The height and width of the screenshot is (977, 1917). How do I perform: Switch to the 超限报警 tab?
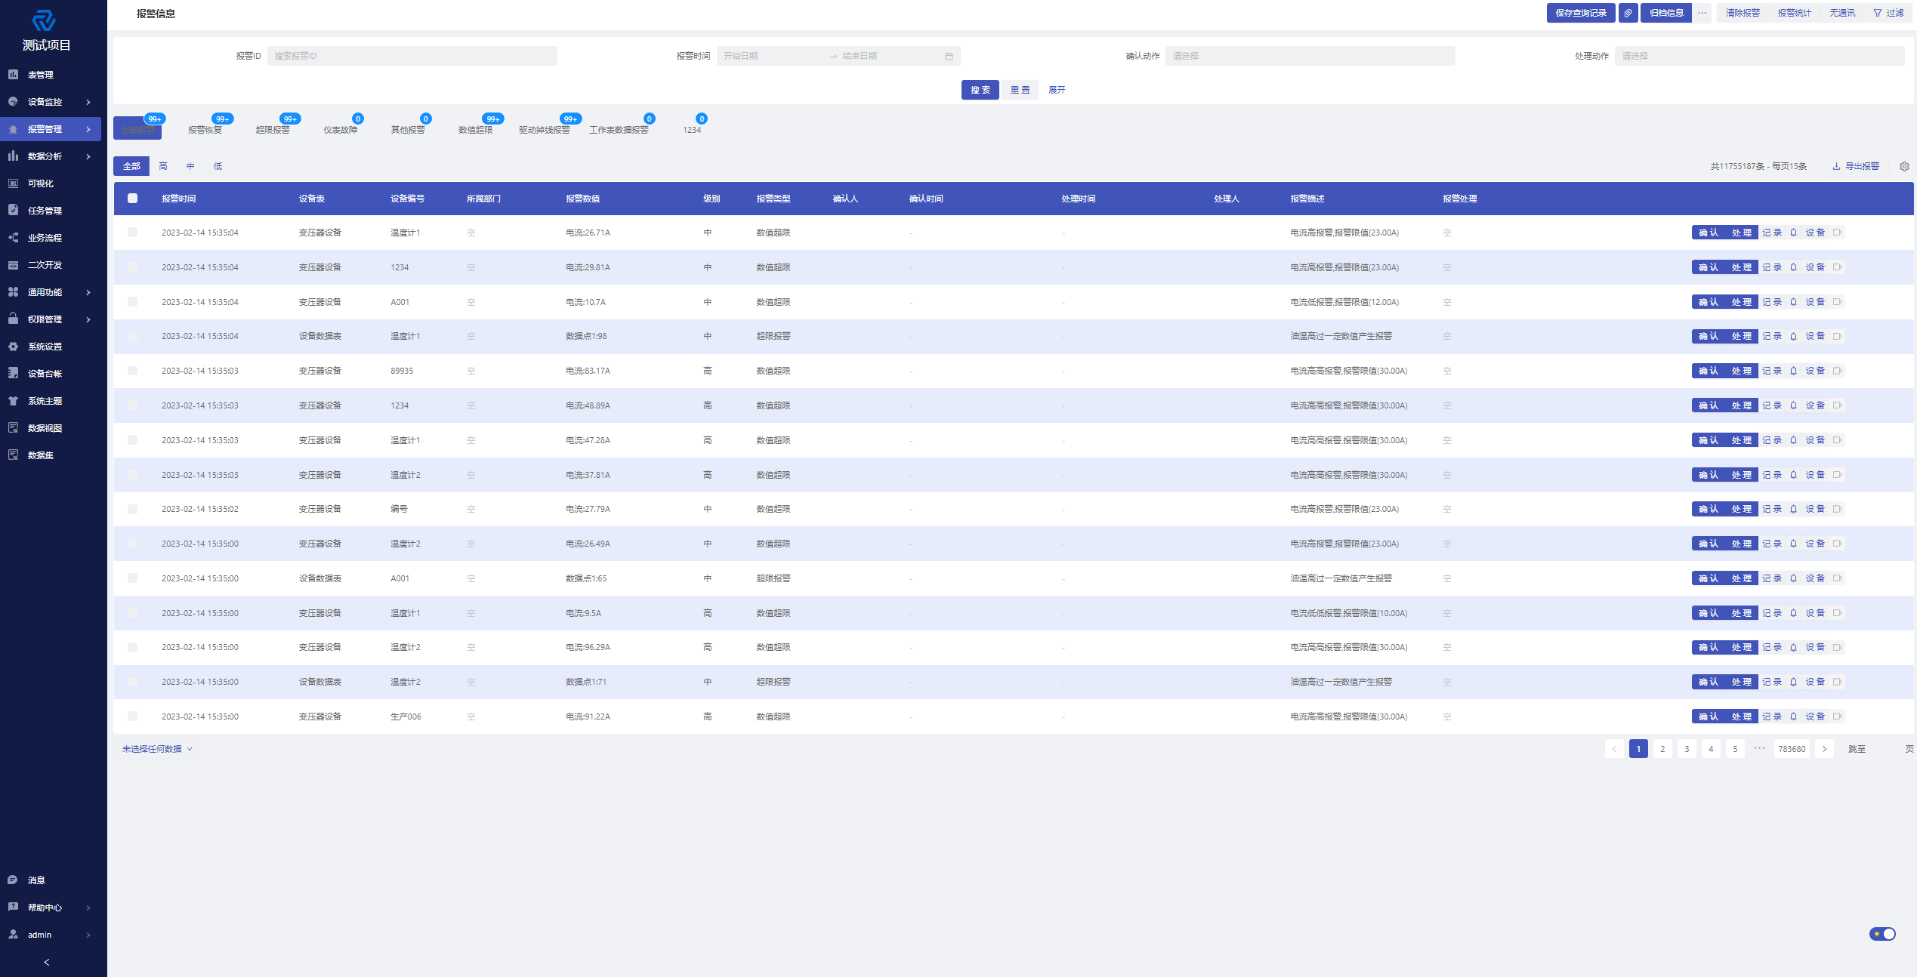tap(273, 130)
